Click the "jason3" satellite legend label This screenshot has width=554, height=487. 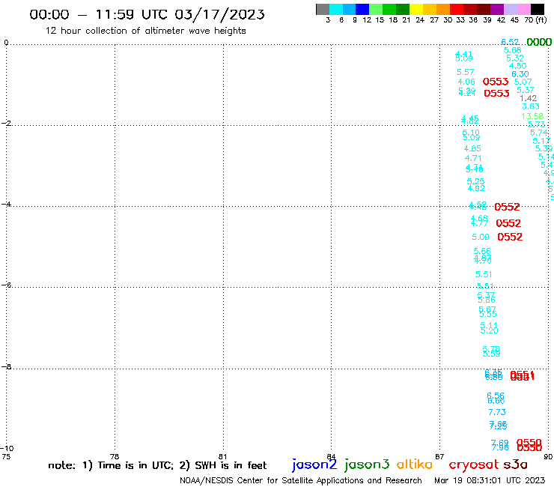pyautogui.click(x=367, y=465)
